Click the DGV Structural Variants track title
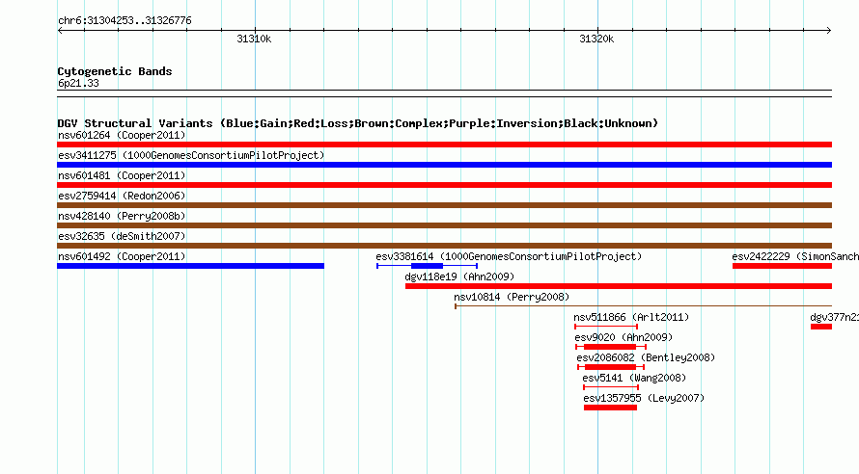 coord(358,123)
